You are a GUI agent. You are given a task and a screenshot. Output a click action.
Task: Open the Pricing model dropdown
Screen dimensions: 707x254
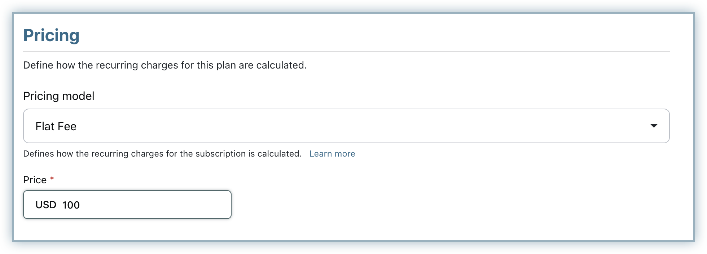pos(346,126)
